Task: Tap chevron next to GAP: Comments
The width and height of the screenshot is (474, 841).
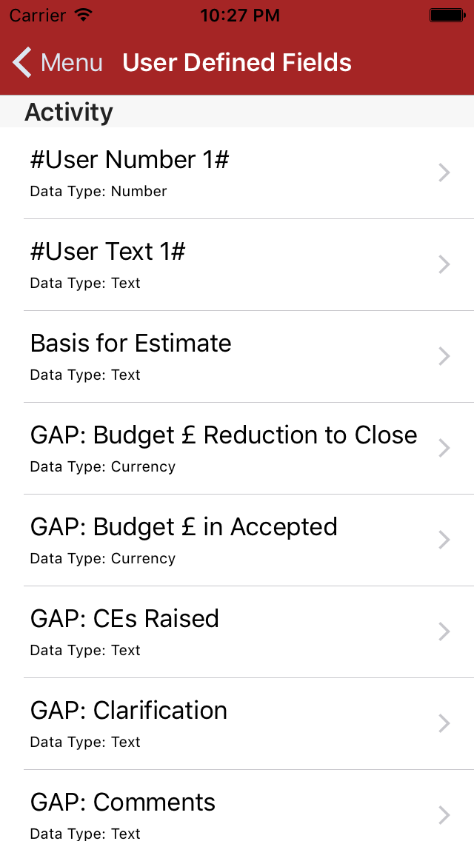Action: [444, 816]
